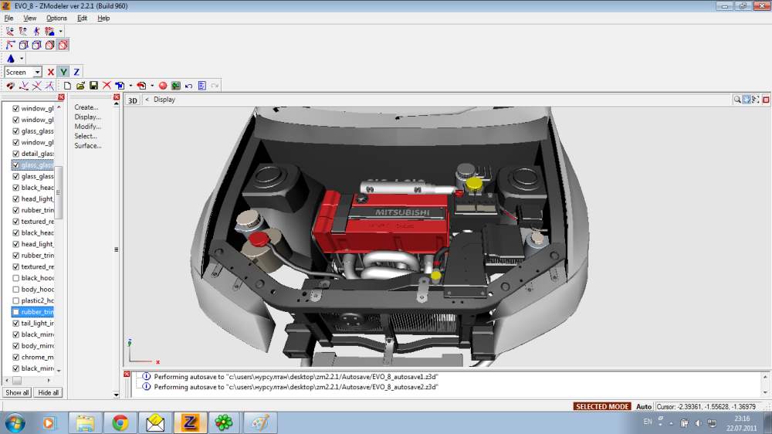Viewport: 772px width, 434px height.
Task: Check the plastic2_ho object checkbox
Action: point(15,301)
